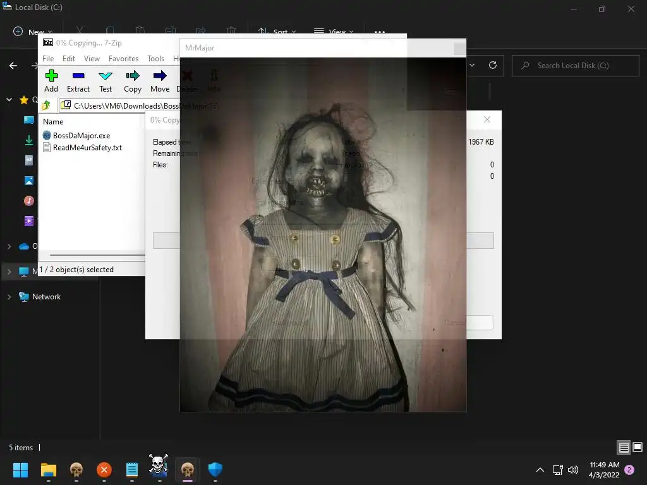Click the Search Local Disk (C:) field
Image resolution: width=647 pixels, height=485 pixels.
coord(575,66)
